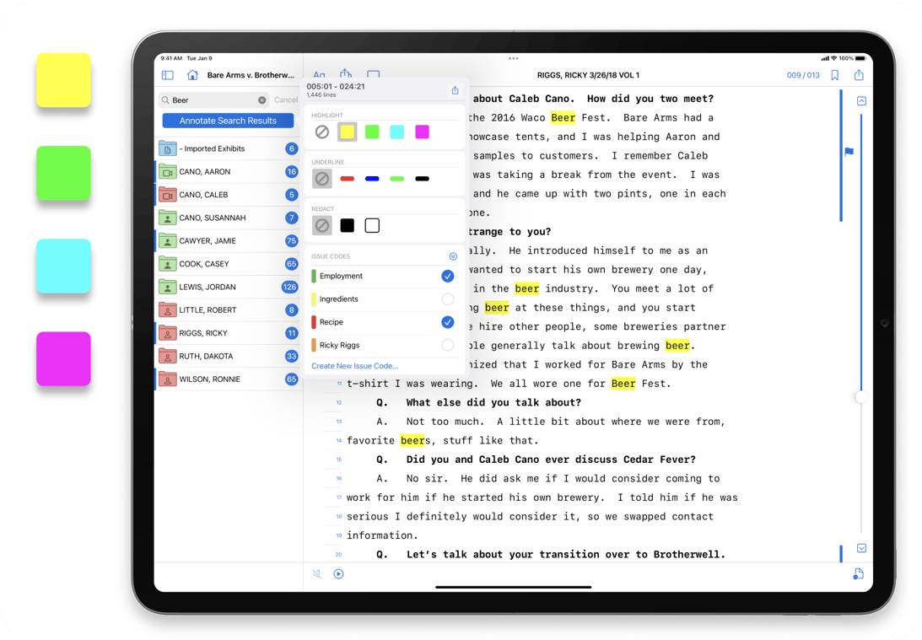Image resolution: width=922 pixels, height=640 pixels.
Task: Select the rectangle annotation tool
Action: pos(375,76)
